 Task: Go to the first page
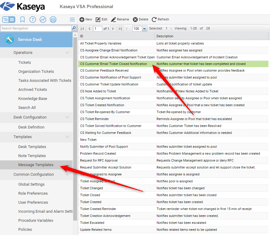(82, 29)
